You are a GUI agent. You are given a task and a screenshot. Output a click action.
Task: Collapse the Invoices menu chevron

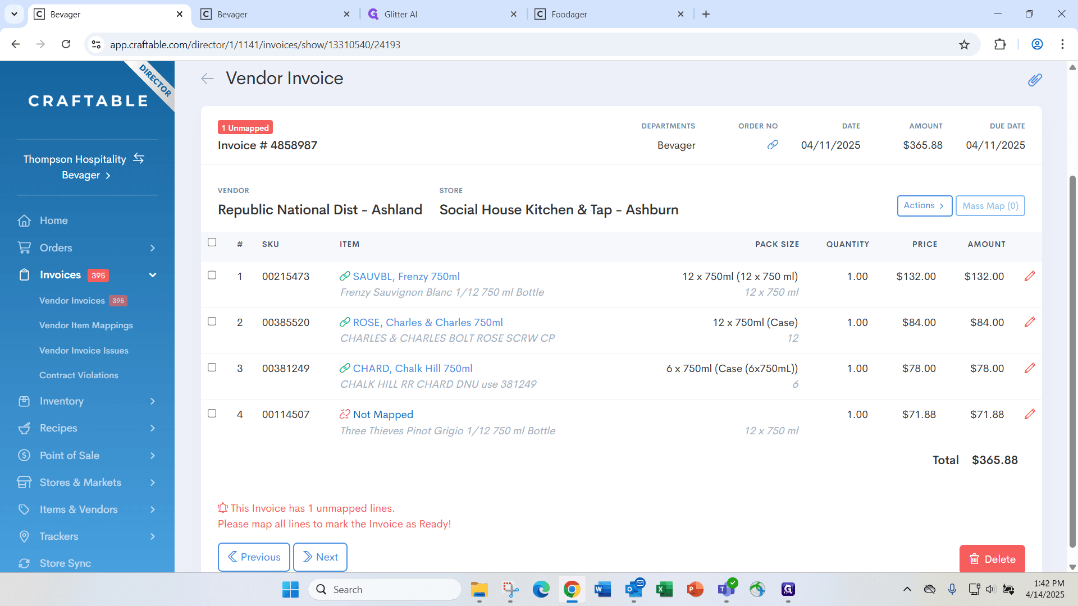point(152,275)
